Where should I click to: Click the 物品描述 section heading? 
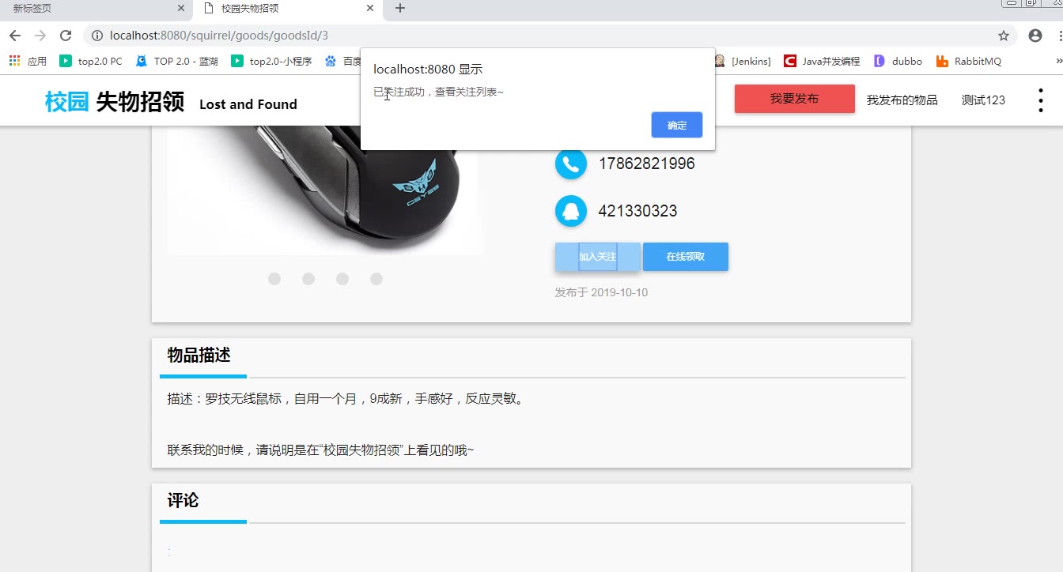point(199,356)
